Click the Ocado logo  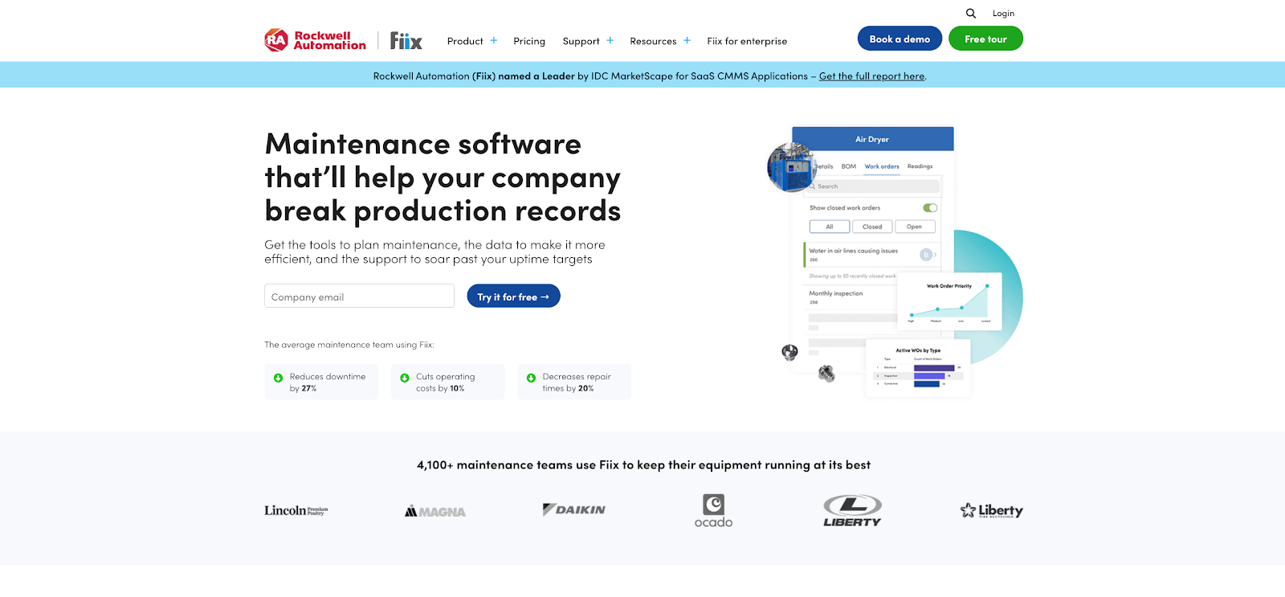click(713, 511)
